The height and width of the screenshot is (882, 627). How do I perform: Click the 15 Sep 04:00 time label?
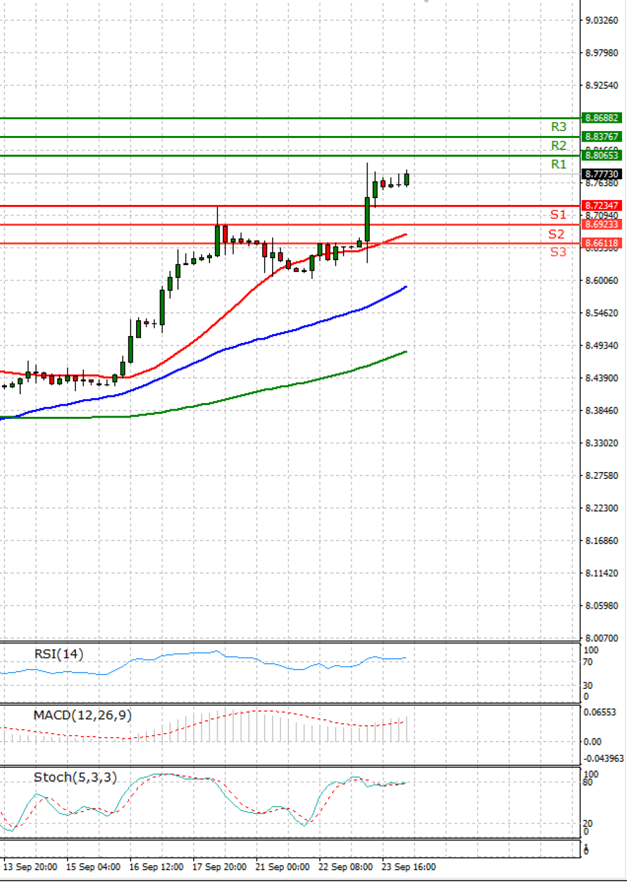click(x=93, y=867)
